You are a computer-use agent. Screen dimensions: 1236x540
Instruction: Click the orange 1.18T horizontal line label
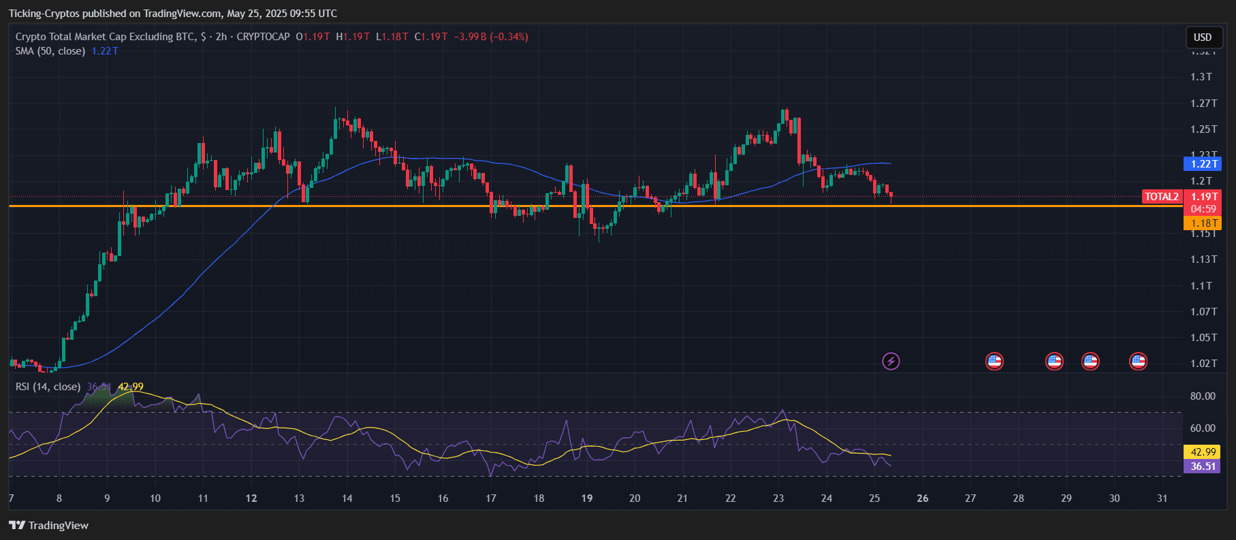coord(1203,223)
